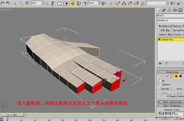Open the Hierarchy command panel tab
This screenshot has height=121, width=184.
click(169, 10)
